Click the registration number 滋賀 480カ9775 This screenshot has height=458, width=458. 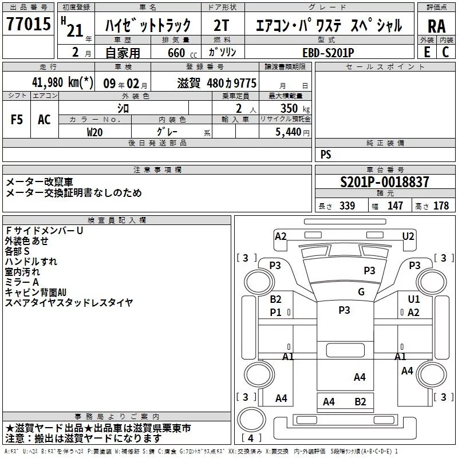click(x=217, y=84)
